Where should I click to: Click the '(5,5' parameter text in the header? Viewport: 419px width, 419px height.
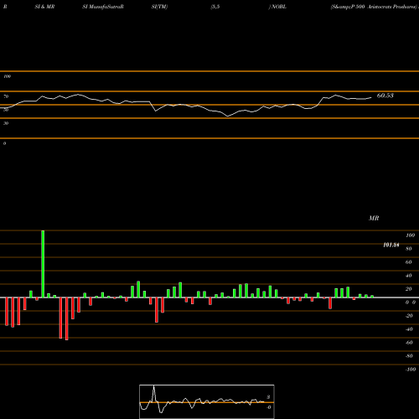pyautogui.click(x=215, y=7)
